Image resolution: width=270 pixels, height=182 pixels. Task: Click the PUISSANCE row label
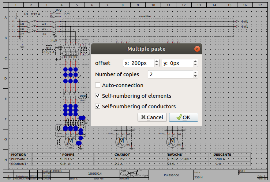[x=20, y=159]
